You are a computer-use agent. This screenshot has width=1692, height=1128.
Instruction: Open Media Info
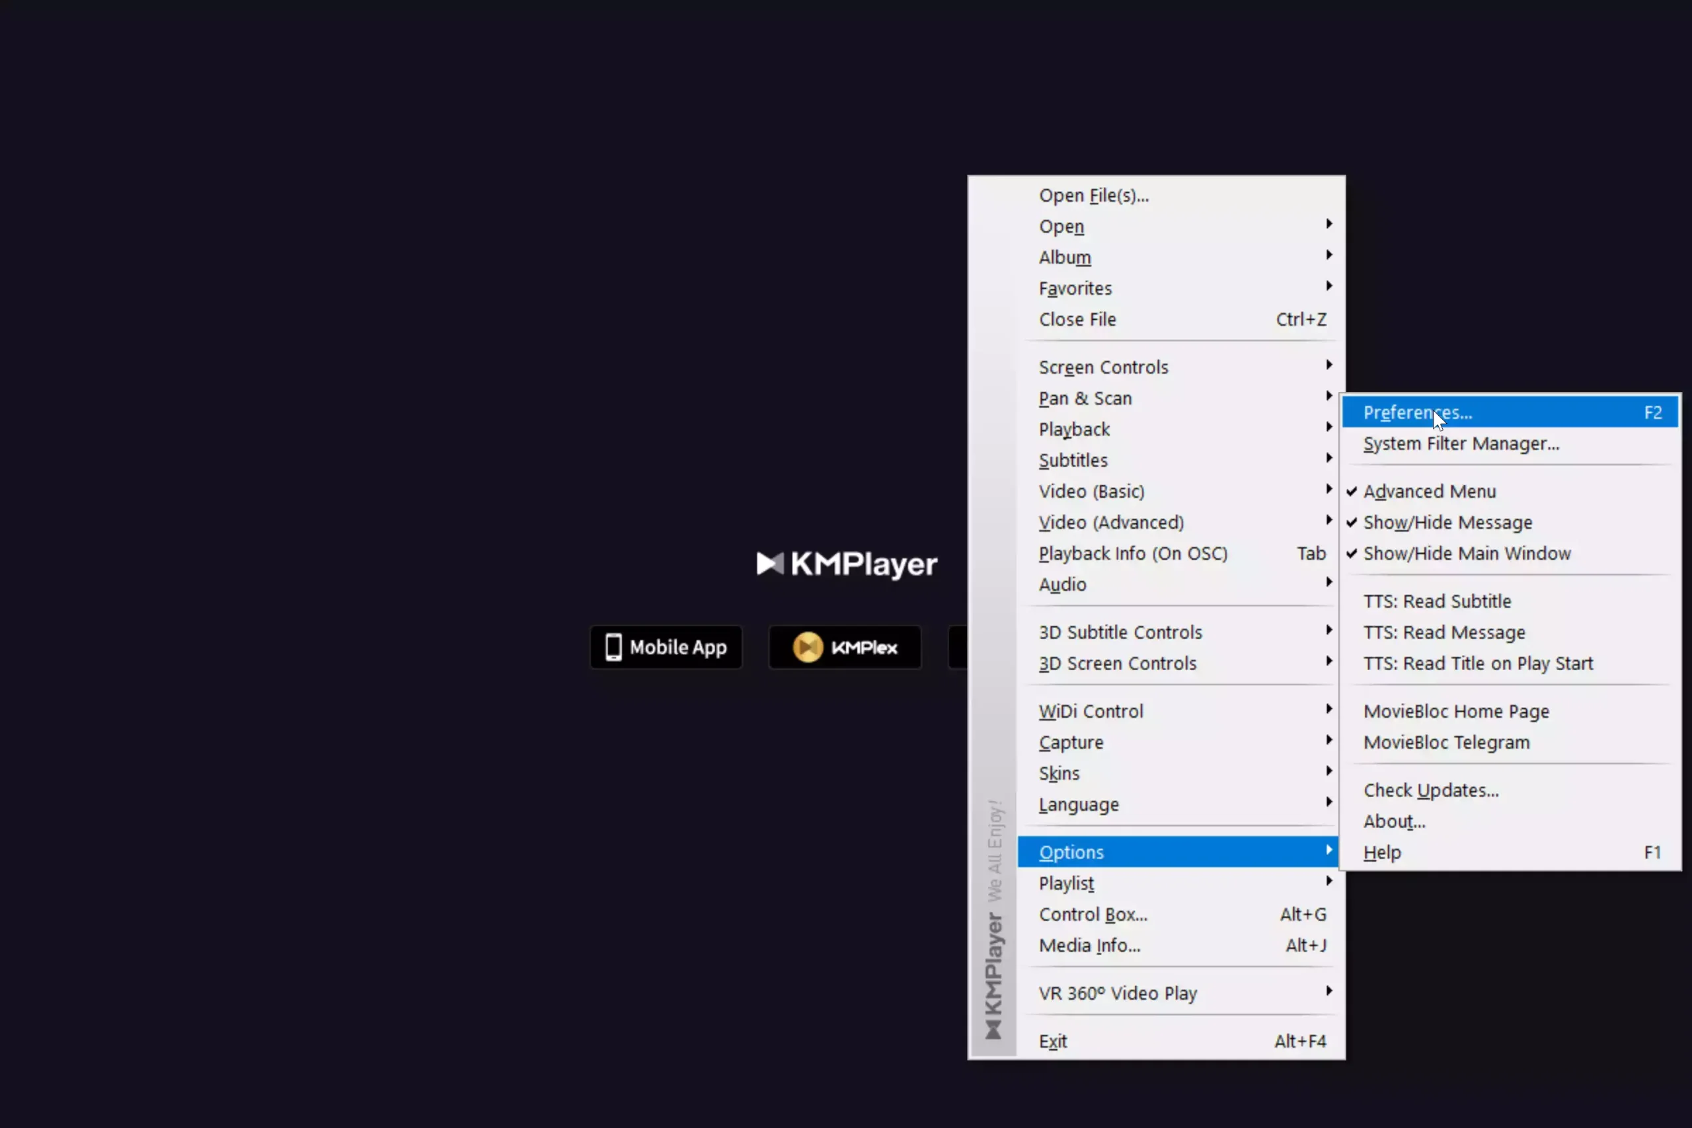click(1090, 945)
